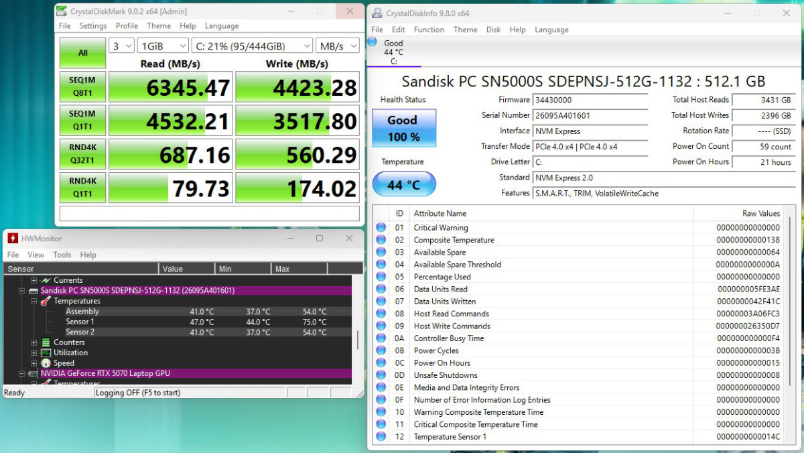The image size is (804, 453).
Task: Click the green Counters icon in HWMonitor
Action: (x=46, y=342)
